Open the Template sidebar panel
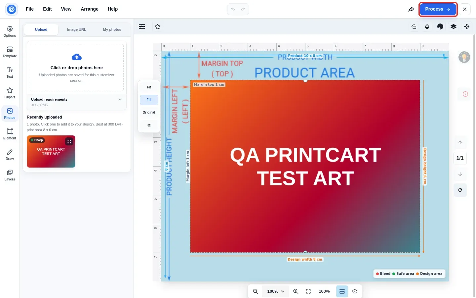The height and width of the screenshot is (298, 476). [x=10, y=52]
